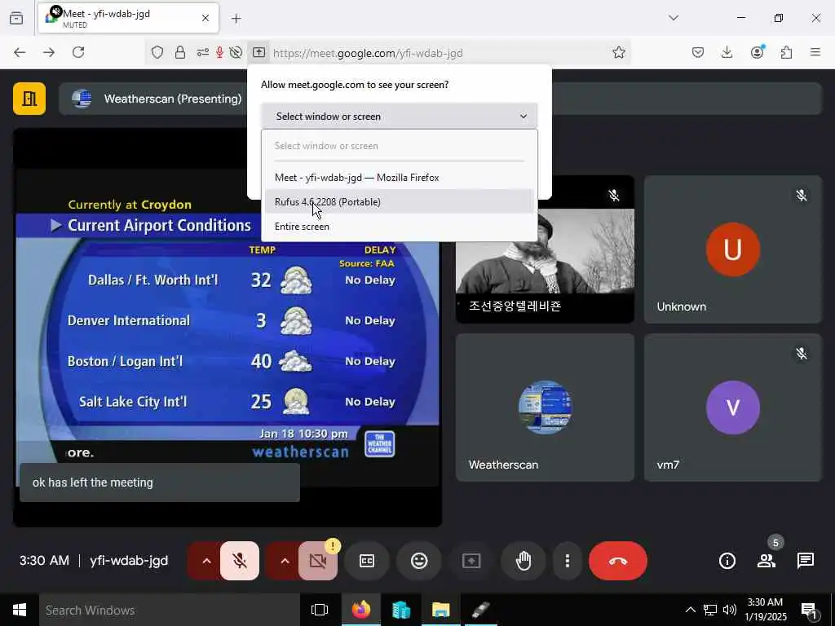
Task: Expand audio settings chevron beside microphone
Action: (206, 561)
